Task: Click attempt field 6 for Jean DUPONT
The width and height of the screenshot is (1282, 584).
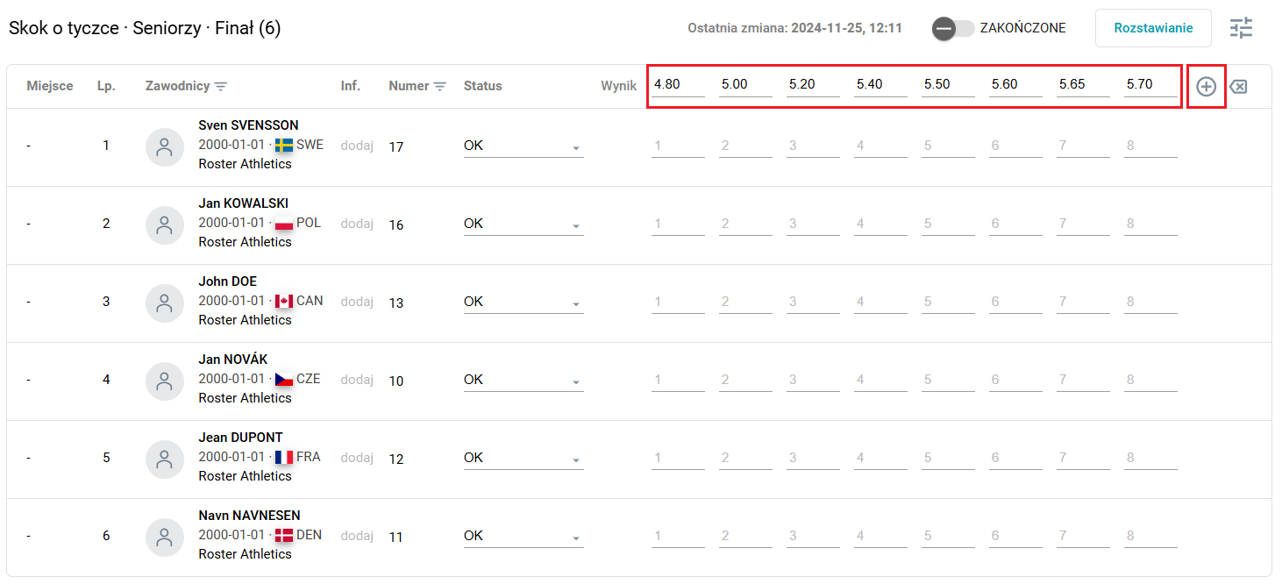Action: [x=1015, y=458]
